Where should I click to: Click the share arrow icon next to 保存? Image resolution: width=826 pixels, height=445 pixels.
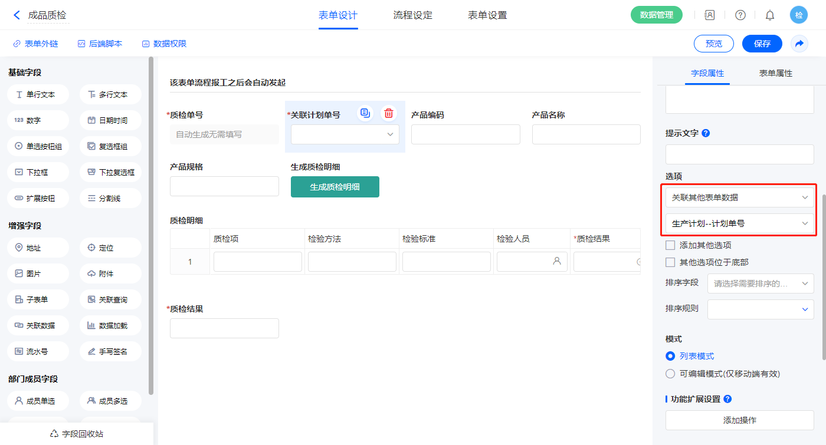799,44
